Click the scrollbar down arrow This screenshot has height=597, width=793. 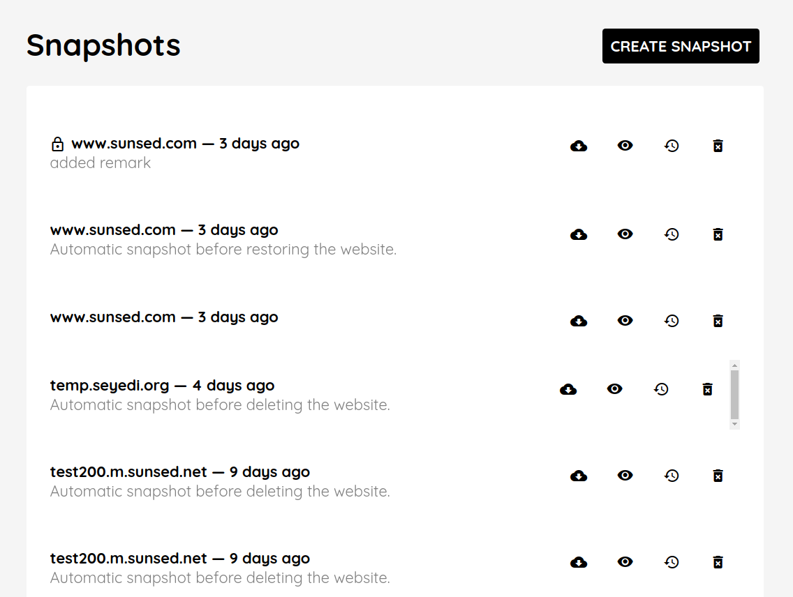734,424
